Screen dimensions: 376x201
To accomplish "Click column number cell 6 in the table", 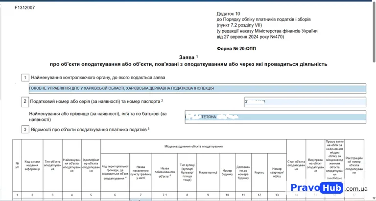I will pos(115,195).
